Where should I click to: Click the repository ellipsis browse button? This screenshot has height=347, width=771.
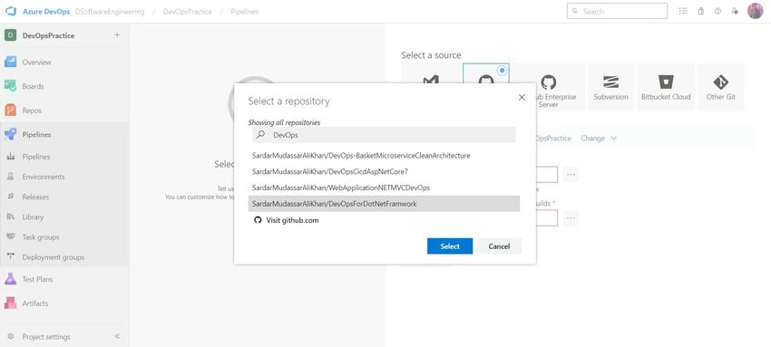[571, 174]
